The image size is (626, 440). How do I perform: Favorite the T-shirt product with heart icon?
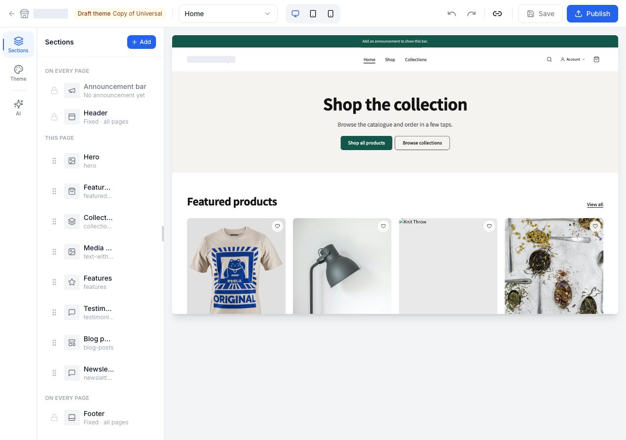click(x=277, y=226)
